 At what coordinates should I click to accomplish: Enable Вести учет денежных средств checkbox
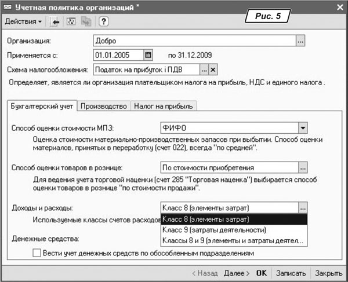tap(38, 253)
